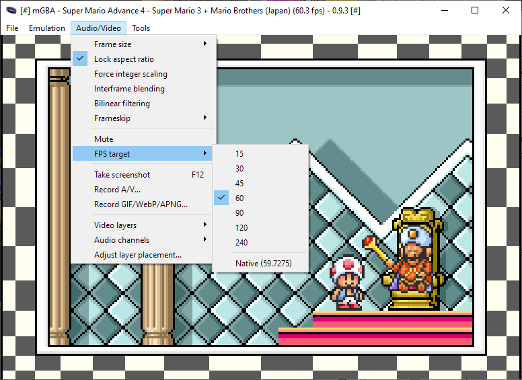The width and height of the screenshot is (522, 380).
Task: Expand the Audio channels submenu
Action: (x=143, y=240)
